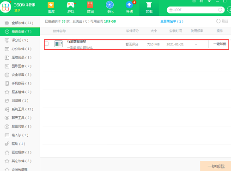Tick the checkbox for 互盾数据恢复
The image size is (231, 171).
tap(47, 44)
